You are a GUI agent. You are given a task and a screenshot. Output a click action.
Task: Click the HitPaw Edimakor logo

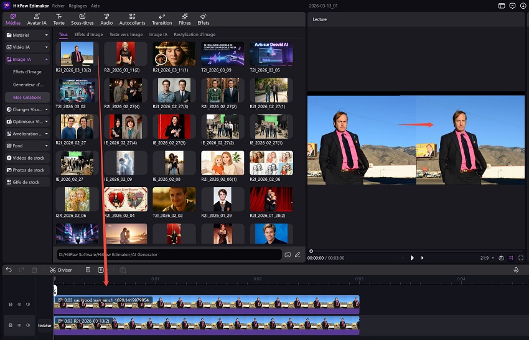[x=6, y=6]
